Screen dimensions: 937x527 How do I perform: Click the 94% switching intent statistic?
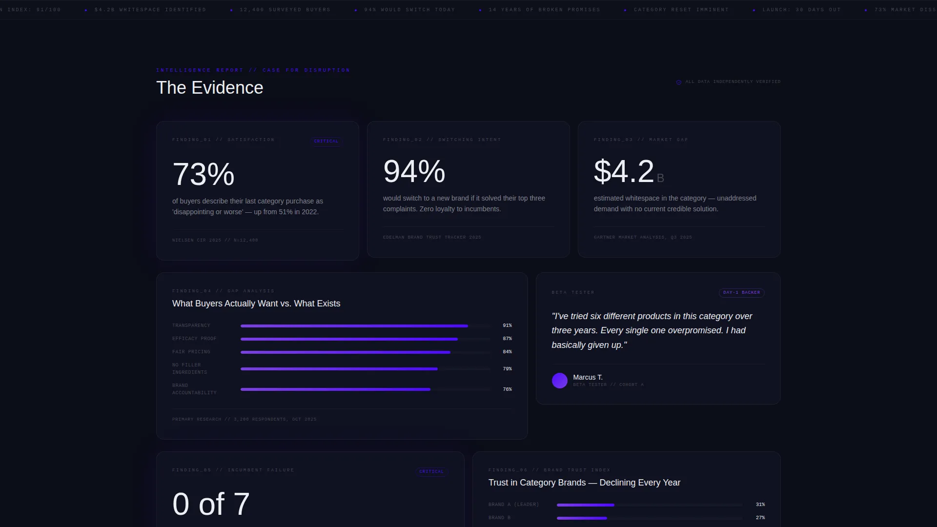(414, 171)
